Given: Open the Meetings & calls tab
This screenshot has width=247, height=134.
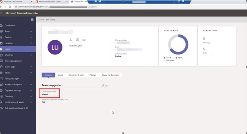Looking at the screenshot, I should pos(76,75).
